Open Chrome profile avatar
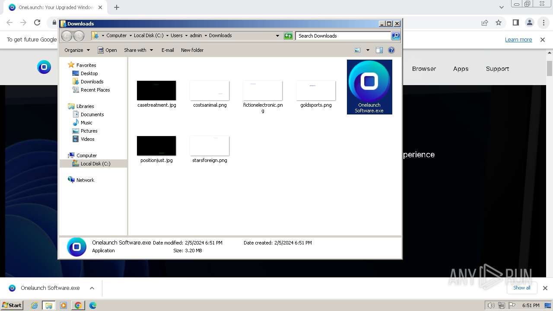 point(530,23)
